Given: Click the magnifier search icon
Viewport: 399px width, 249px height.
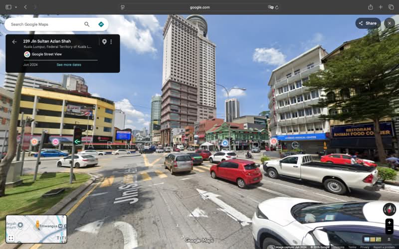Looking at the screenshot, I should [87, 24].
